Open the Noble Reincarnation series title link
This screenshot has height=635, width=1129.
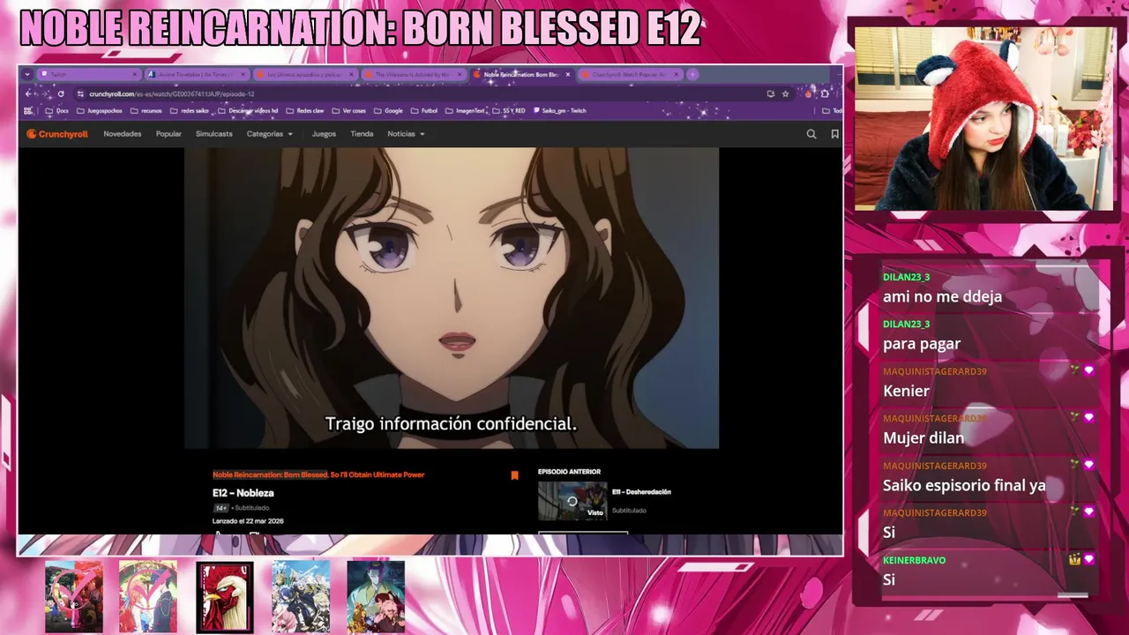[x=318, y=474]
